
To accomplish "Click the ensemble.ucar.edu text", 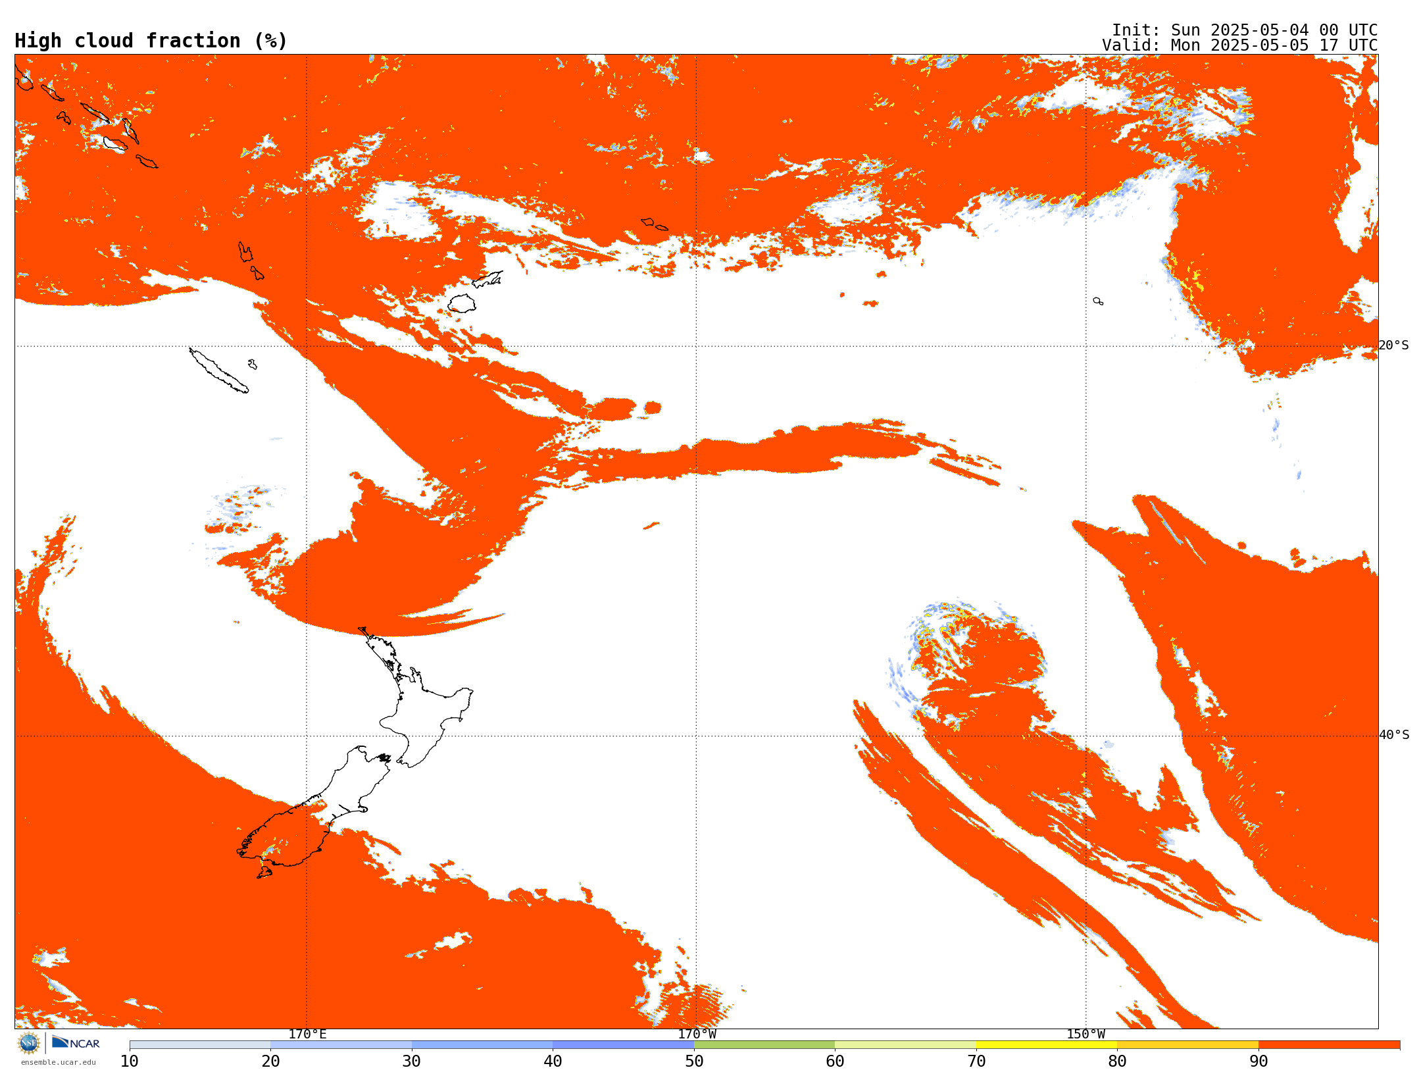I will (59, 1062).
